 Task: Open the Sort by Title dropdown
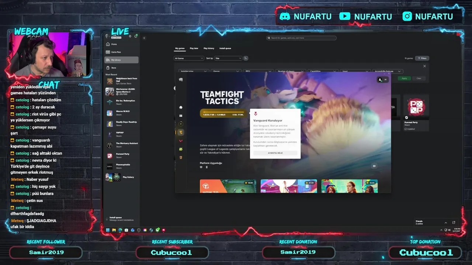coord(228,58)
